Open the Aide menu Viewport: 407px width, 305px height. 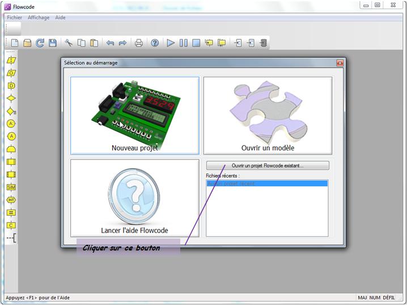tap(60, 18)
